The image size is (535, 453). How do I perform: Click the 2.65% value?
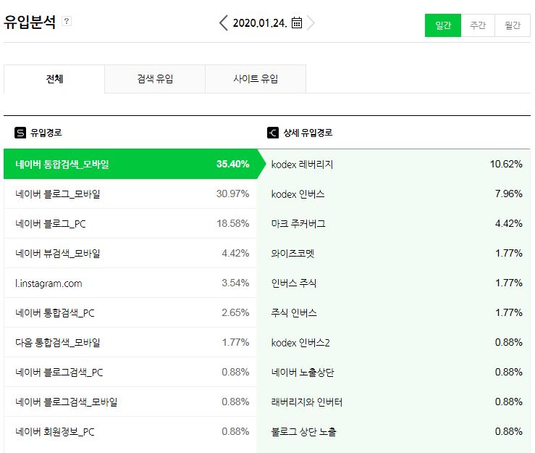(x=235, y=312)
